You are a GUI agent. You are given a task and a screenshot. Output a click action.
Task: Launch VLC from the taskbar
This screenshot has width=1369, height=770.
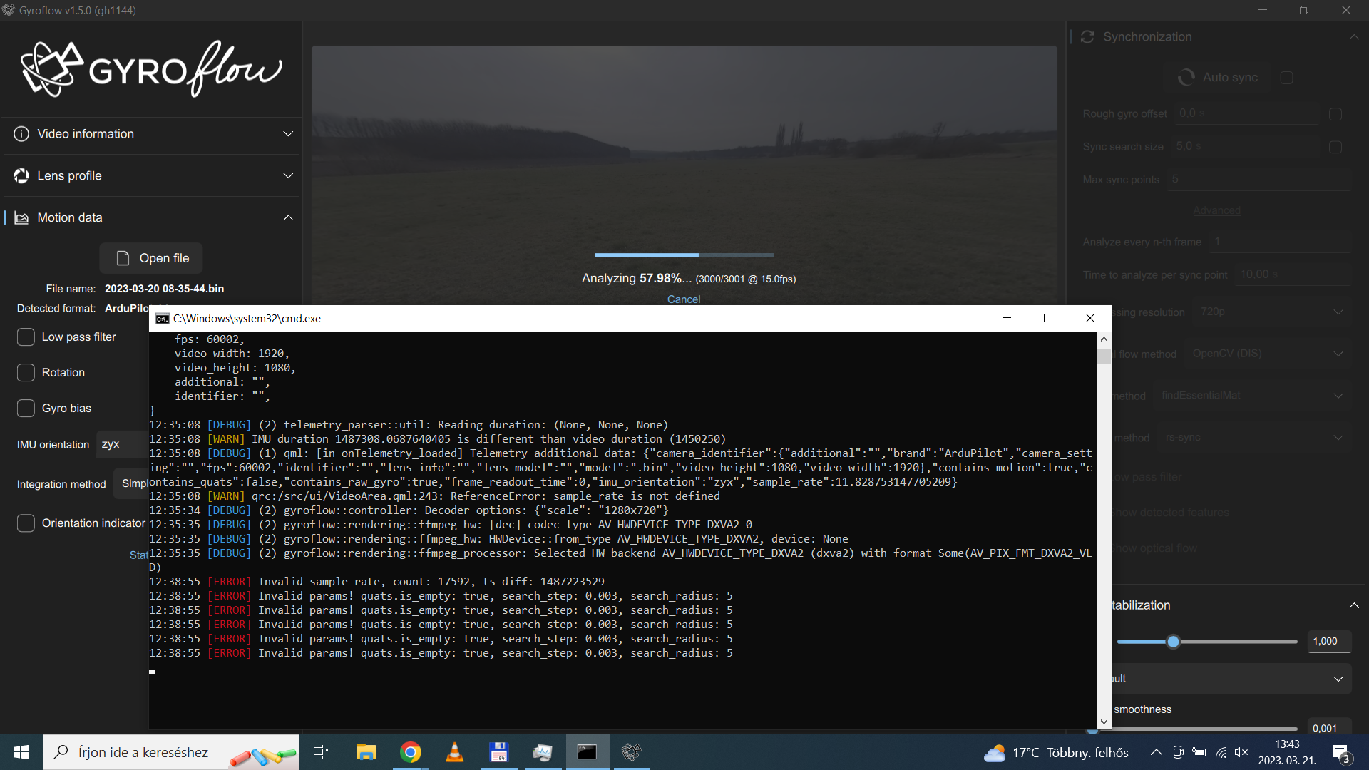point(454,752)
